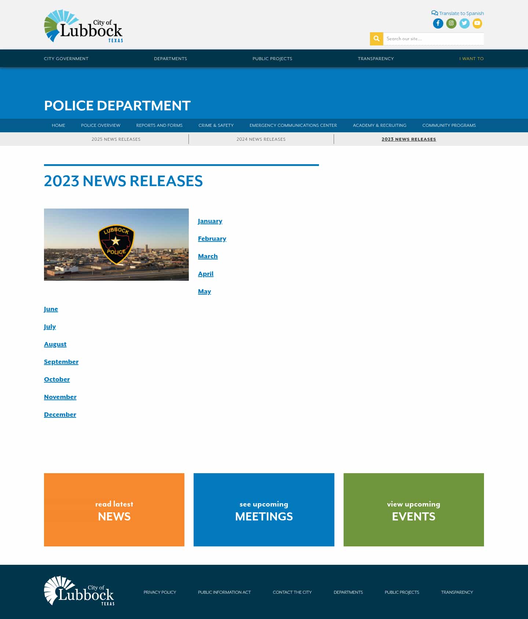Open footer Public Information Act link
Image resolution: width=528 pixels, height=619 pixels.
click(224, 592)
